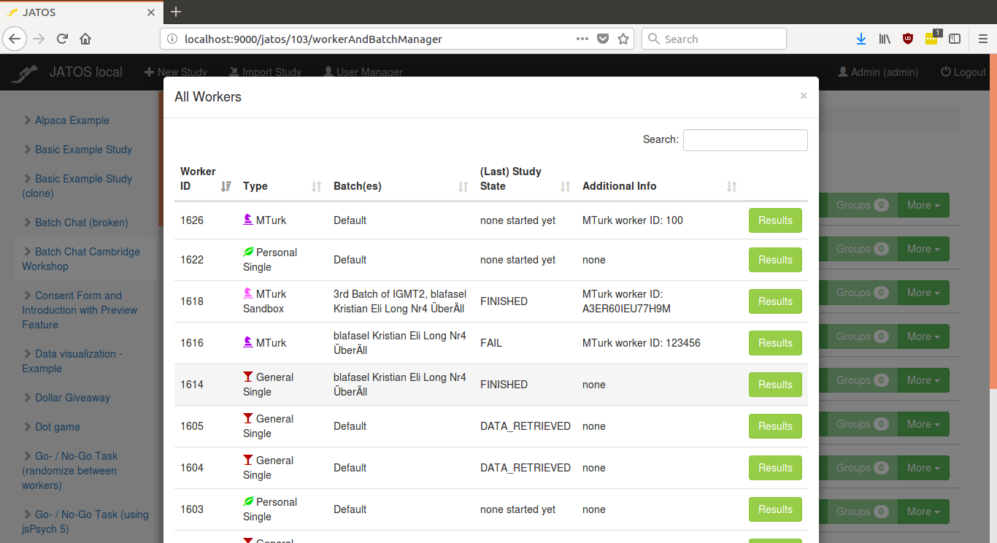
Task: Click the browser Search box
Action: [x=714, y=39]
